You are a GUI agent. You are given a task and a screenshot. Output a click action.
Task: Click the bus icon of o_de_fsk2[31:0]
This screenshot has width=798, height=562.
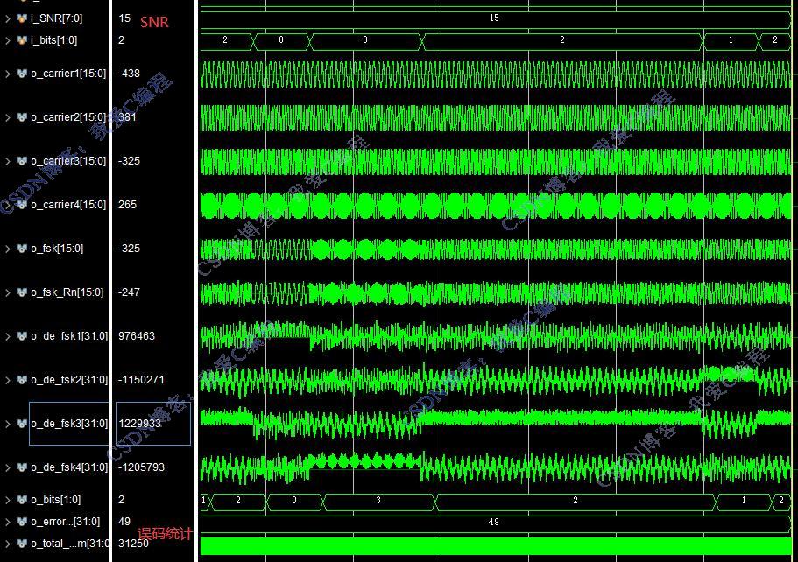[21, 380]
